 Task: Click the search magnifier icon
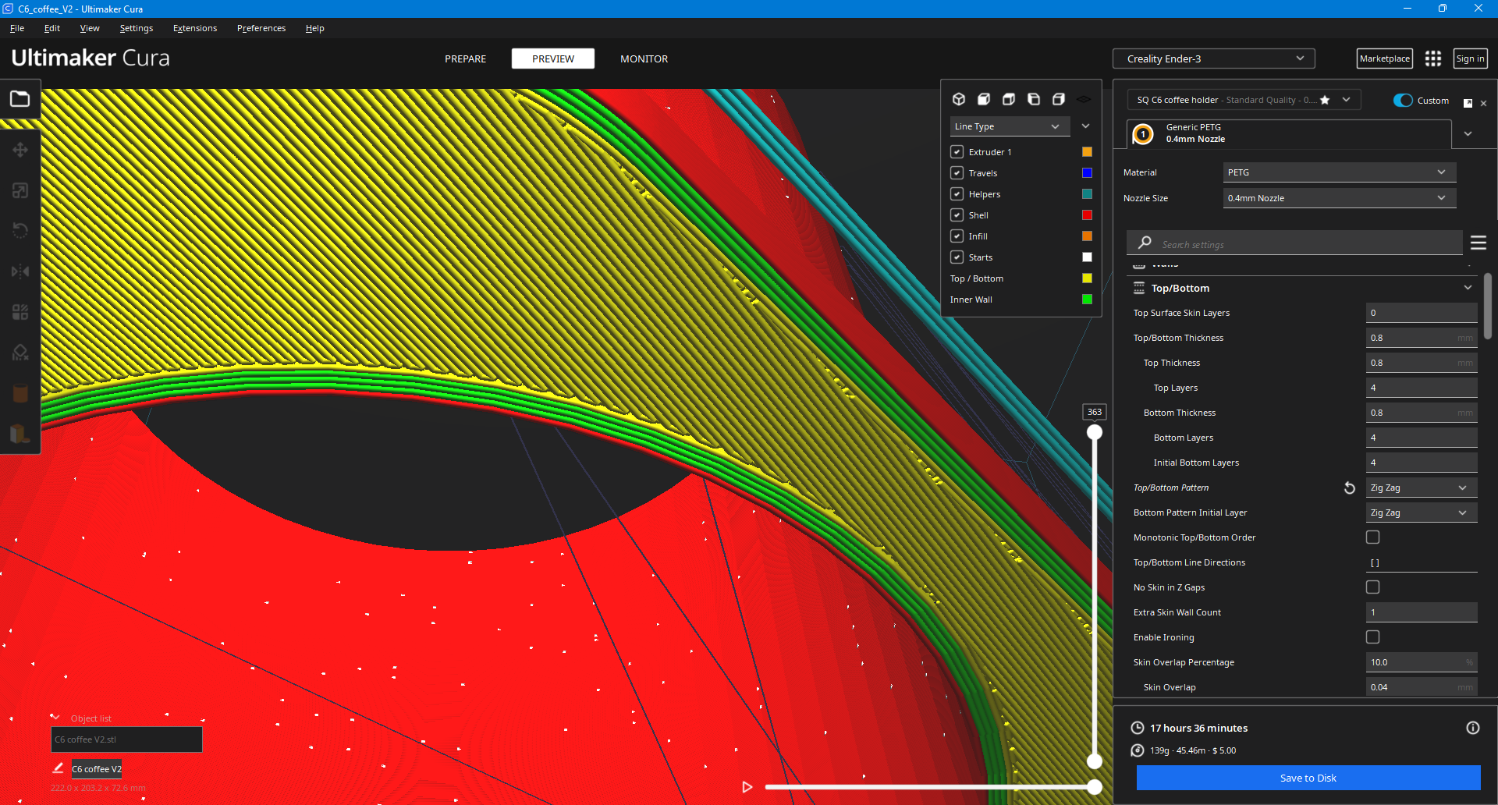[x=1145, y=243]
